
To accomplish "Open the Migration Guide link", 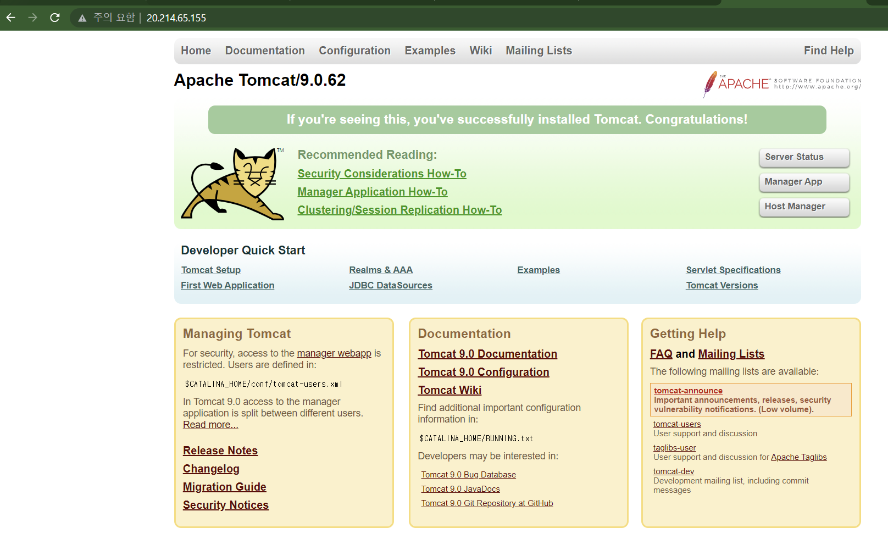I will [x=225, y=487].
